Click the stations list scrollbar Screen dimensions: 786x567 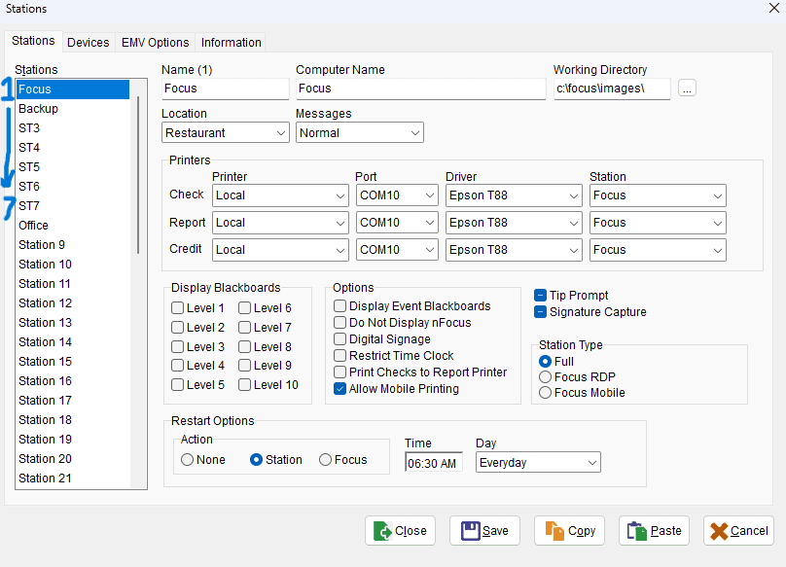137,175
